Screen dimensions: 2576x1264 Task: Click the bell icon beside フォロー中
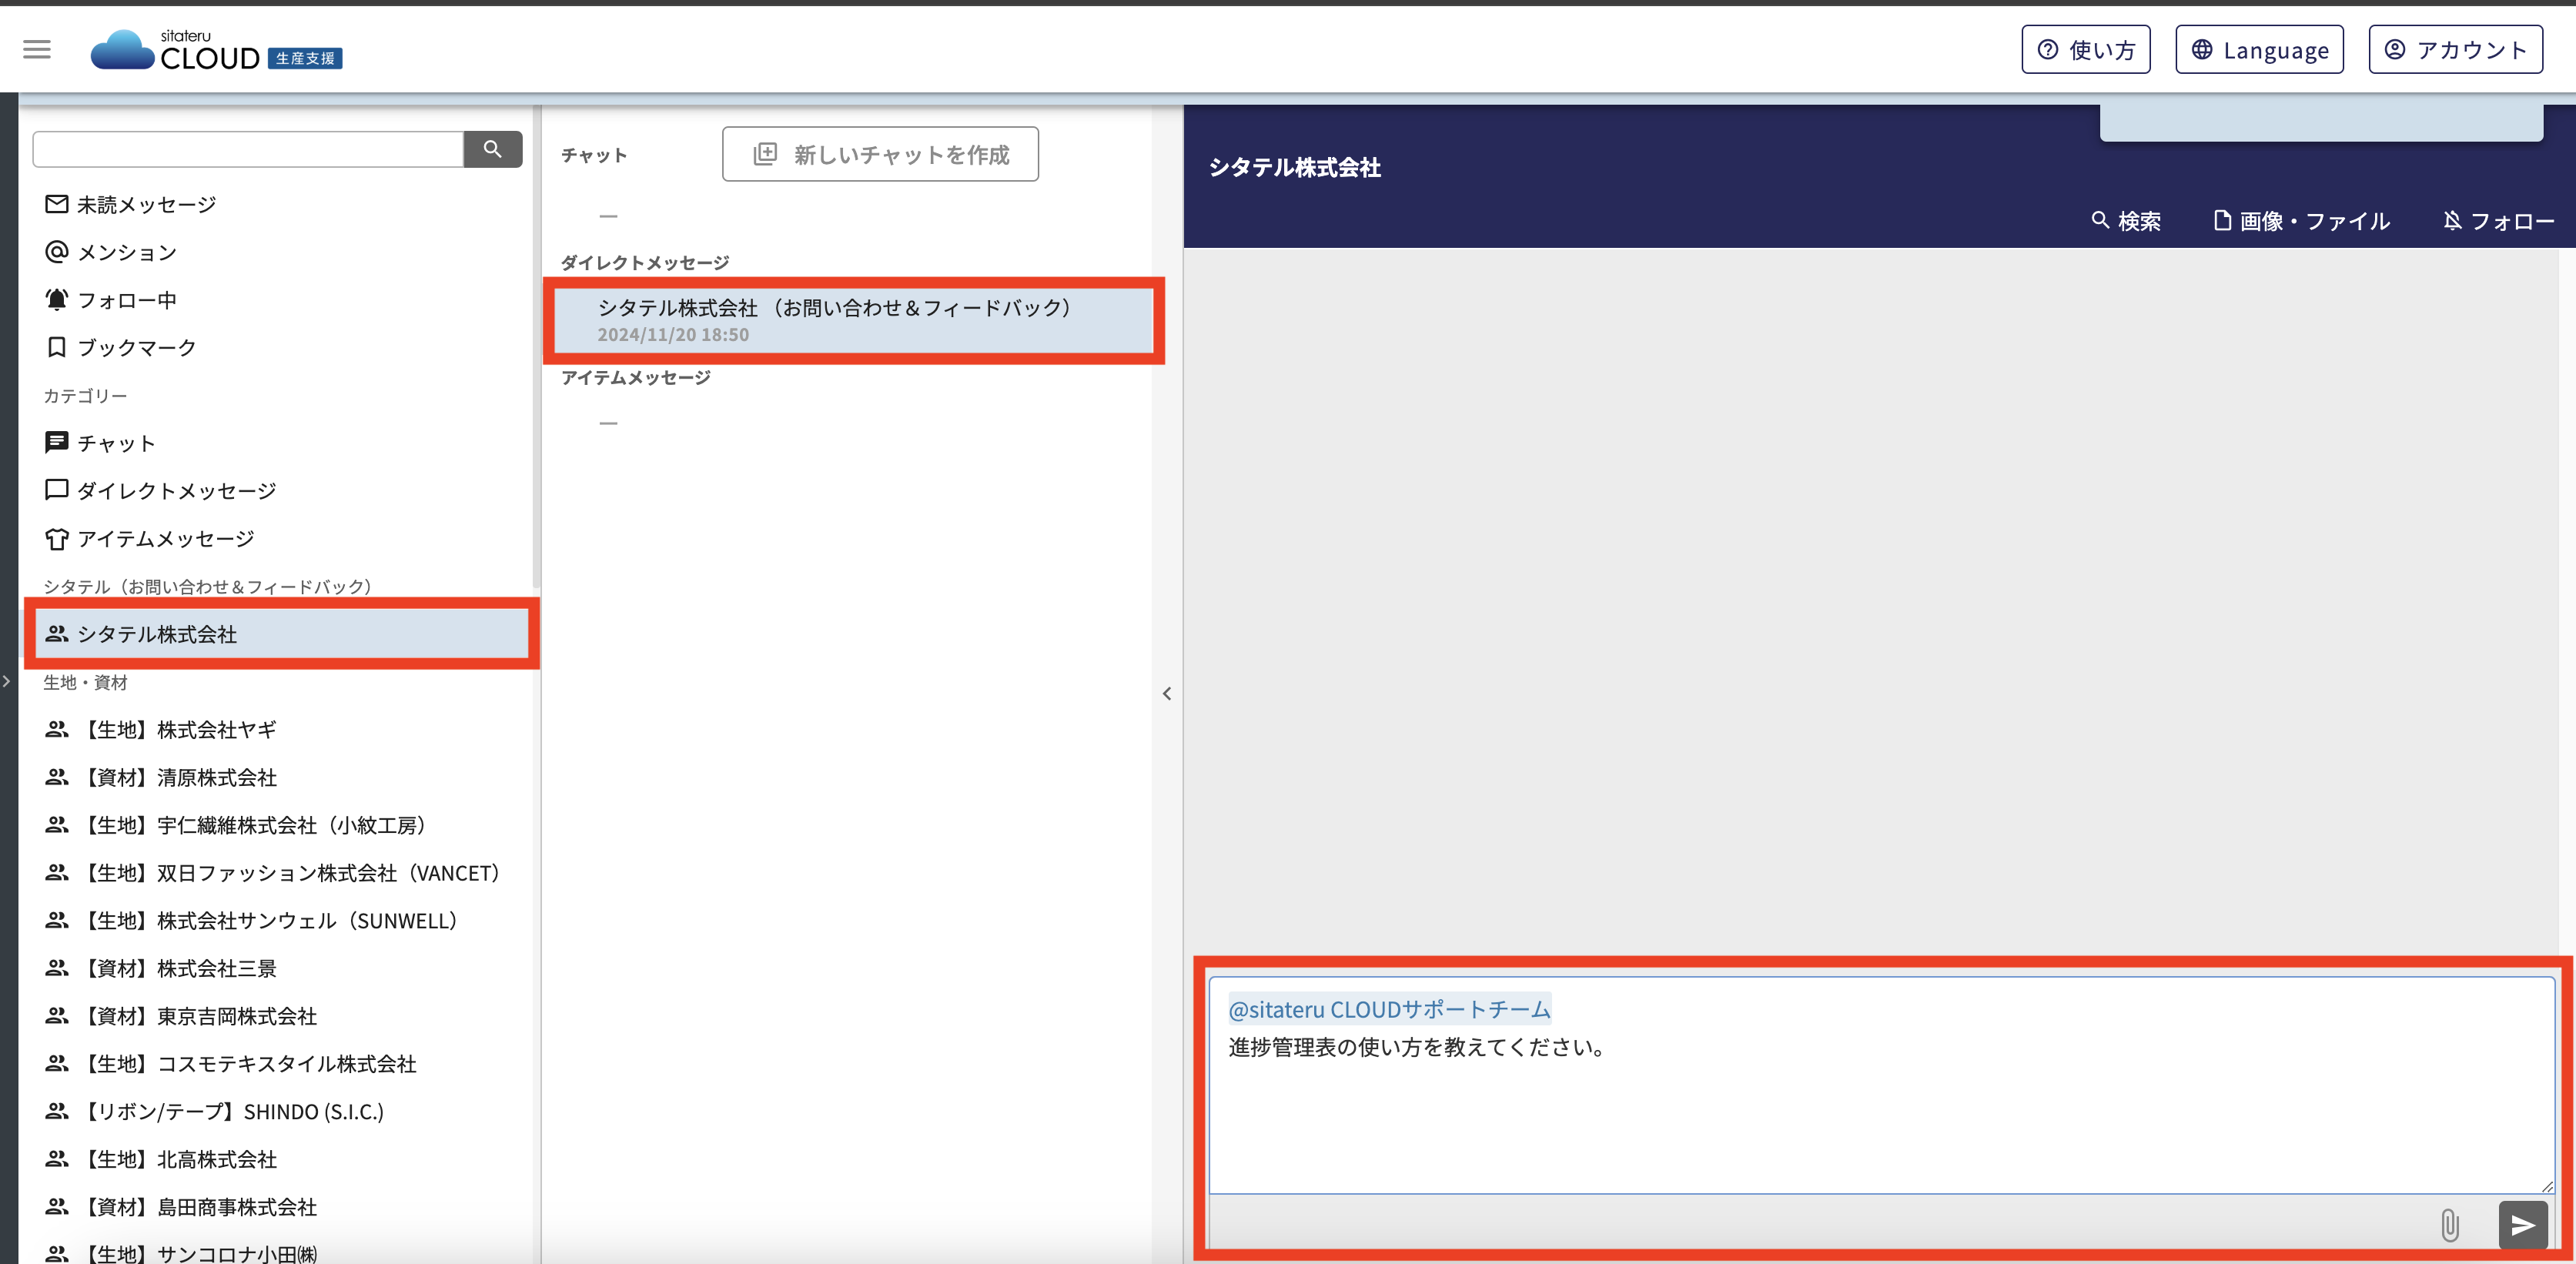[x=57, y=299]
